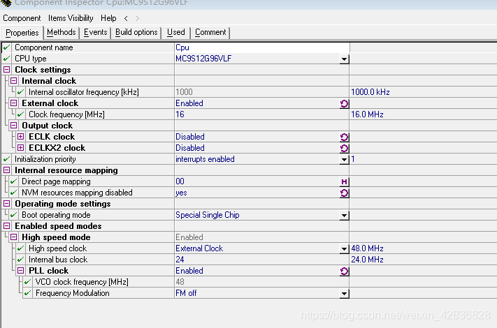
Task: Expand the ECLK clock node
Action: click(x=21, y=137)
